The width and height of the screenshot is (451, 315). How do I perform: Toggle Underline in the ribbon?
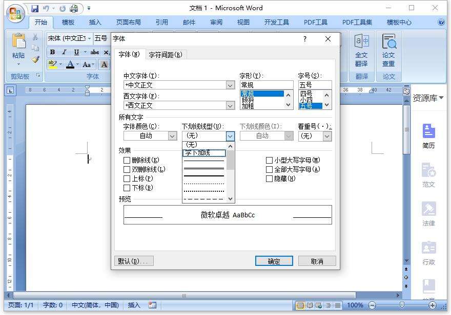(x=76, y=52)
